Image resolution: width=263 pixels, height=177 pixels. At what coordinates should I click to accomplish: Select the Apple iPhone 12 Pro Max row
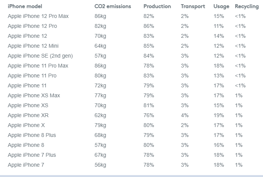[x=38, y=16]
